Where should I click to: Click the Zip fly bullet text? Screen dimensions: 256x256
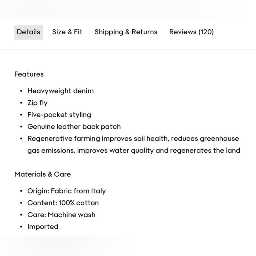37,103
